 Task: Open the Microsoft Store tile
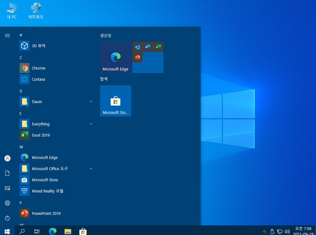[116, 101]
